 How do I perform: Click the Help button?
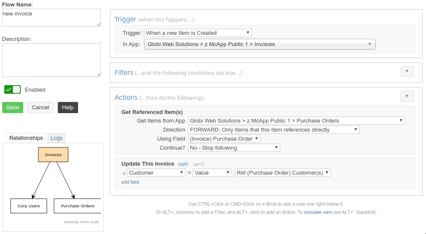click(68, 108)
